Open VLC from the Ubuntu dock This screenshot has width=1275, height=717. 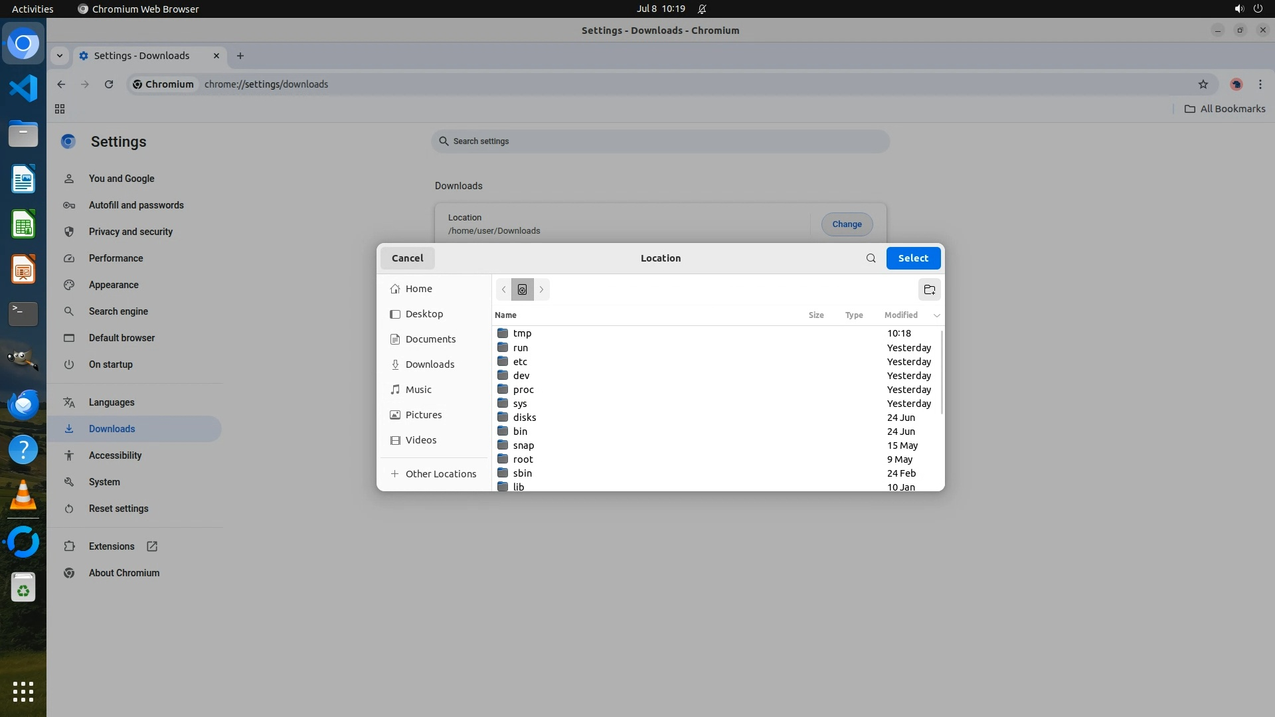click(23, 496)
